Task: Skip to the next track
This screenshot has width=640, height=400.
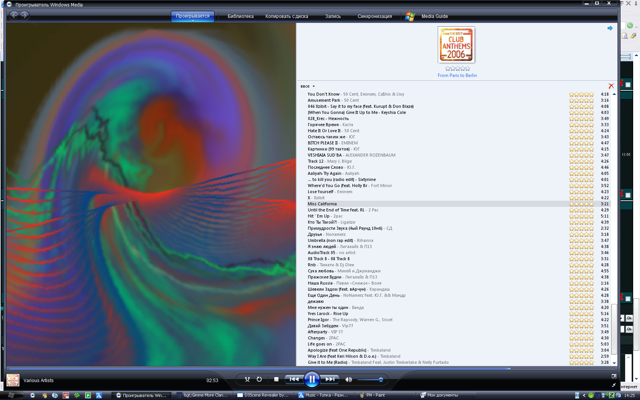Action: [x=330, y=379]
